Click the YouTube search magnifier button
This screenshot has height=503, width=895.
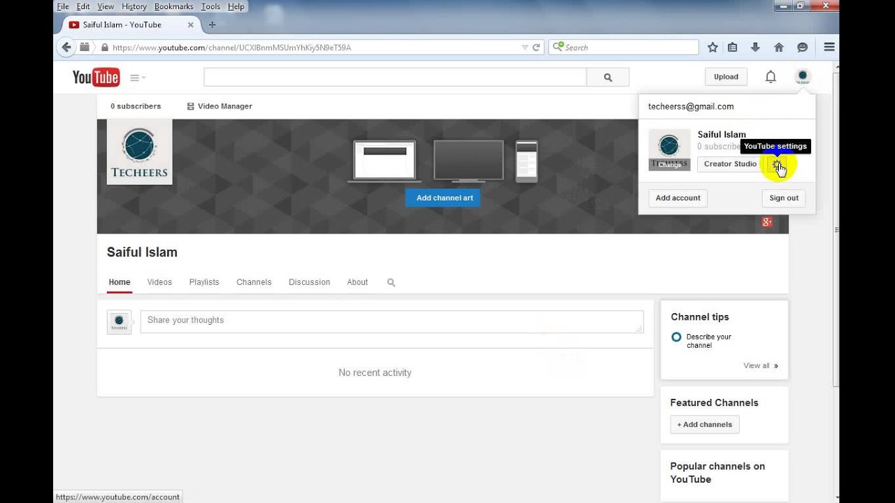pyautogui.click(x=608, y=78)
